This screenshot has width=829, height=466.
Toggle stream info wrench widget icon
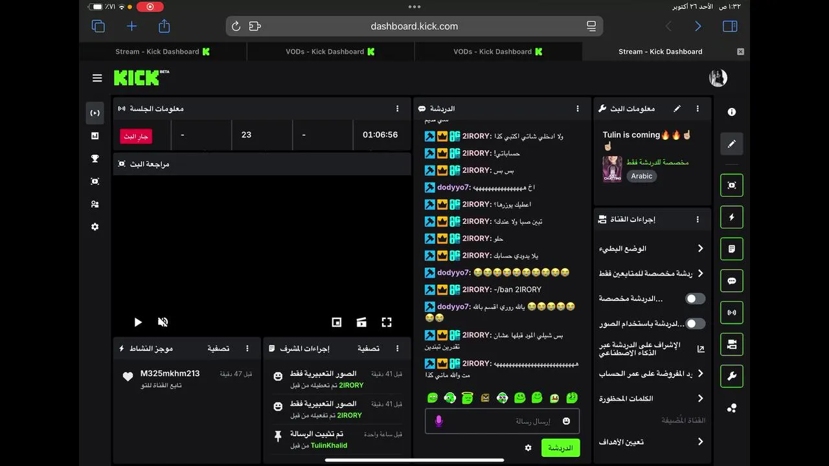tap(732, 376)
